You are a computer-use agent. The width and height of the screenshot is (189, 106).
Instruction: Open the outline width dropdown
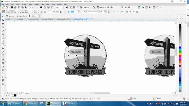pyautogui.click(x=79, y=12)
